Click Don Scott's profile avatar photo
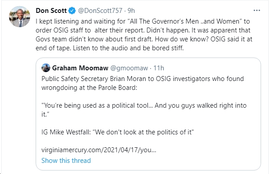 (20, 16)
